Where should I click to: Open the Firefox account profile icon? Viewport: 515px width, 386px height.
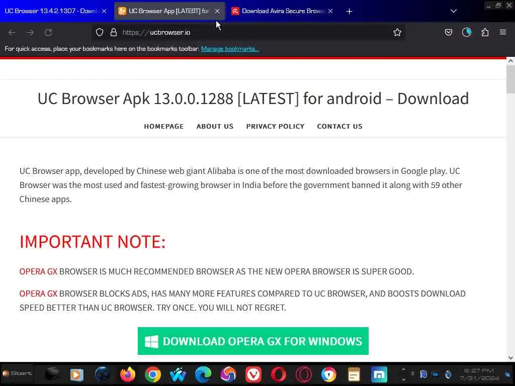click(x=467, y=32)
